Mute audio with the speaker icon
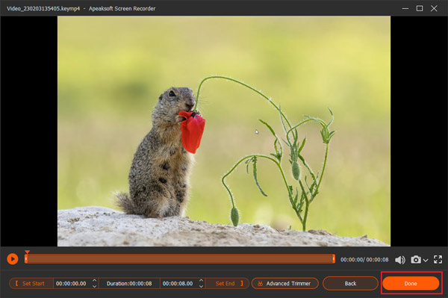 tap(400, 260)
